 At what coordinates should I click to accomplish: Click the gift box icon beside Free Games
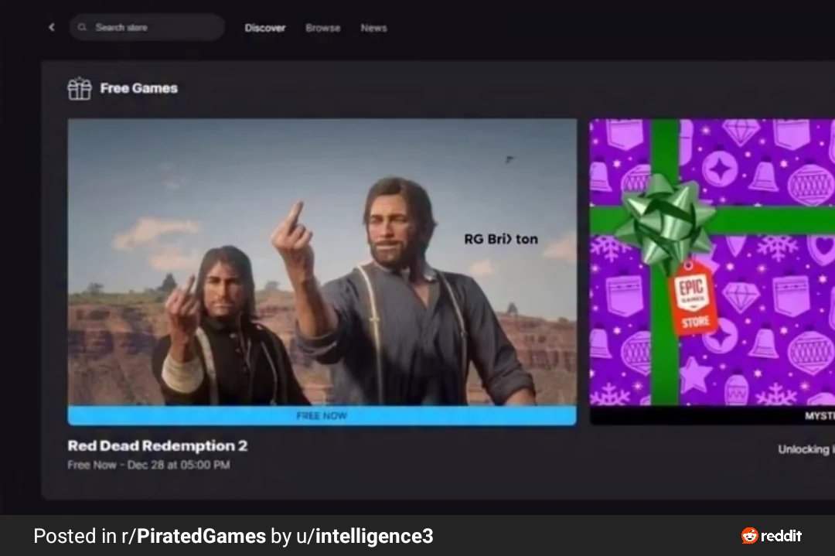click(x=80, y=88)
